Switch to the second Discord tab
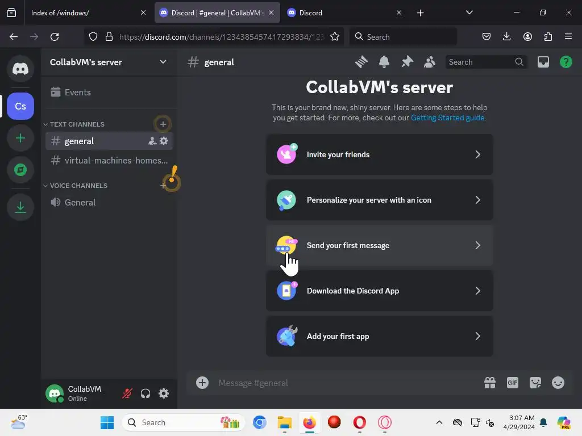 (344, 12)
